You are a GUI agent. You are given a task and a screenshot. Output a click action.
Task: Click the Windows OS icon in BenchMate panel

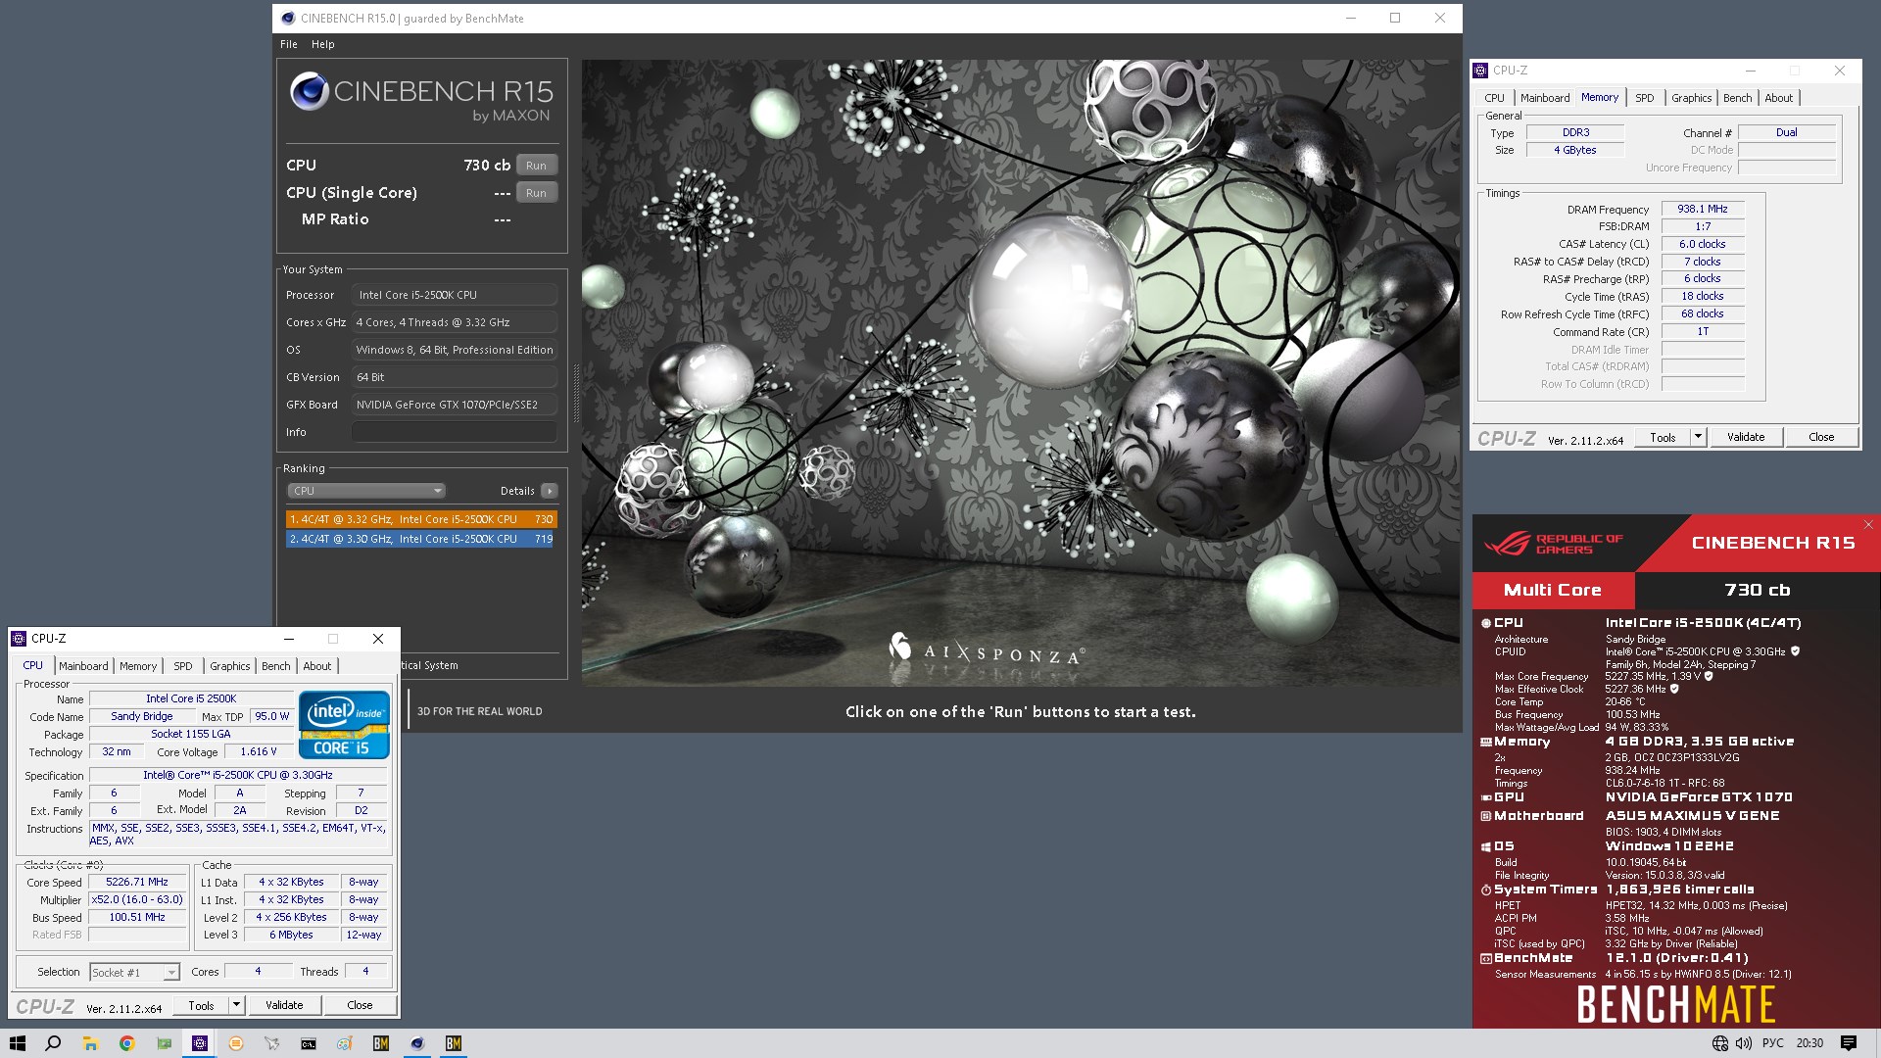1486,846
